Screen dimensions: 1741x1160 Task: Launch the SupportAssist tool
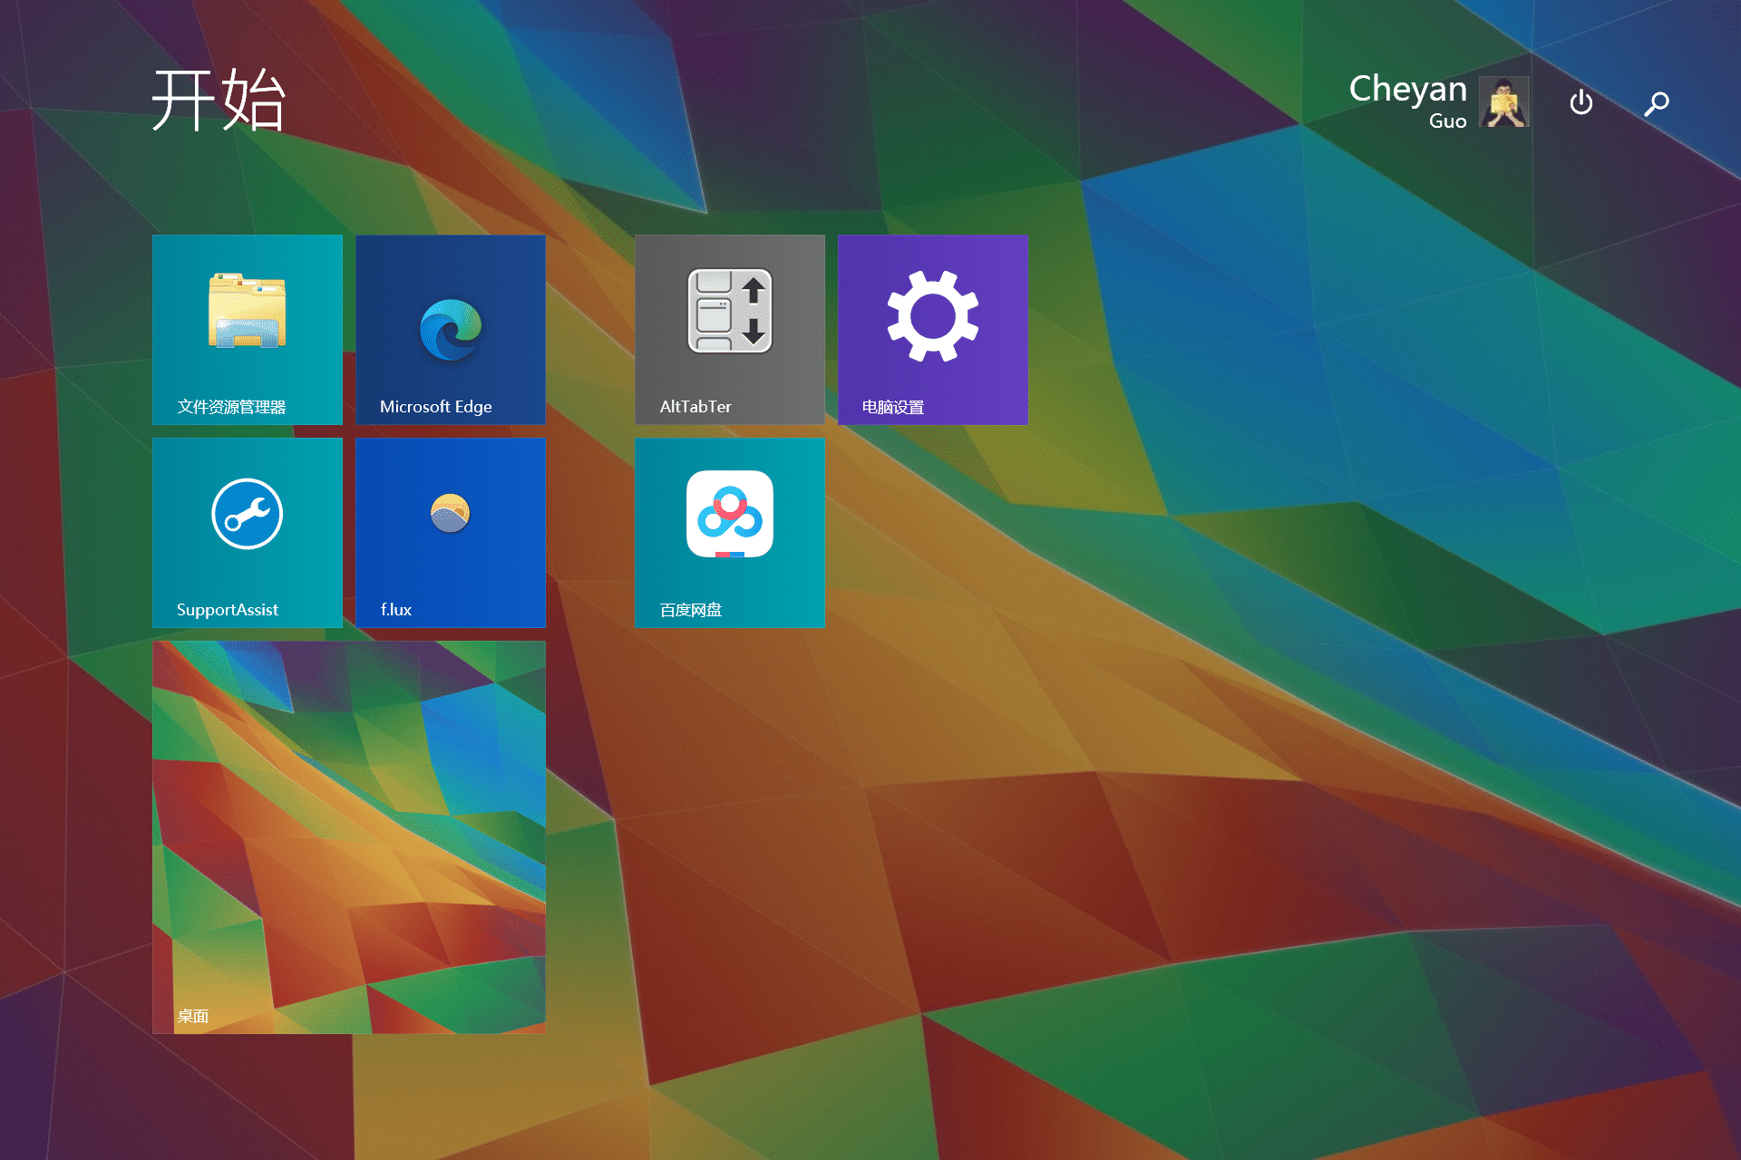[x=247, y=533]
